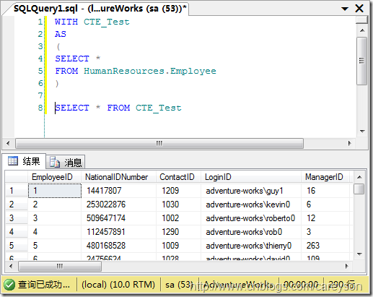
Task: Click the results grid scroll-down arrow
Action: tap(359, 254)
